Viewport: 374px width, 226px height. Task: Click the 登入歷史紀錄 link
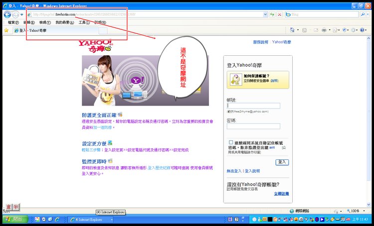pos(159,168)
